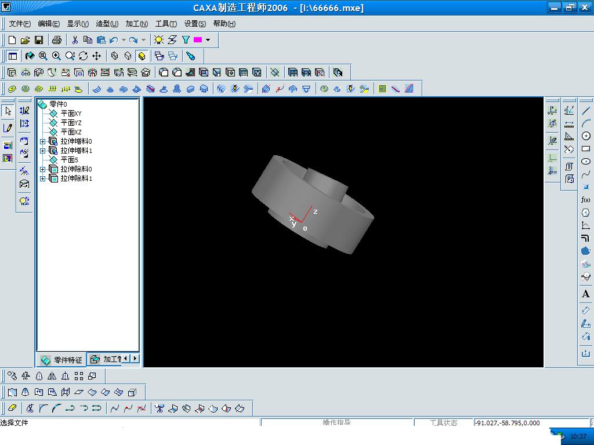Switch to the 加工管理 tab
Screen dimensions: 594x445
106,359
